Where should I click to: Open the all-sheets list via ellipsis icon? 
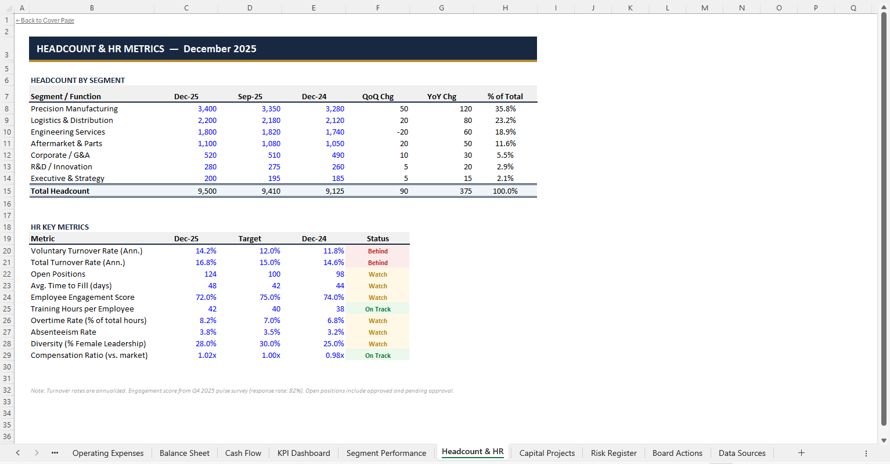pos(54,452)
